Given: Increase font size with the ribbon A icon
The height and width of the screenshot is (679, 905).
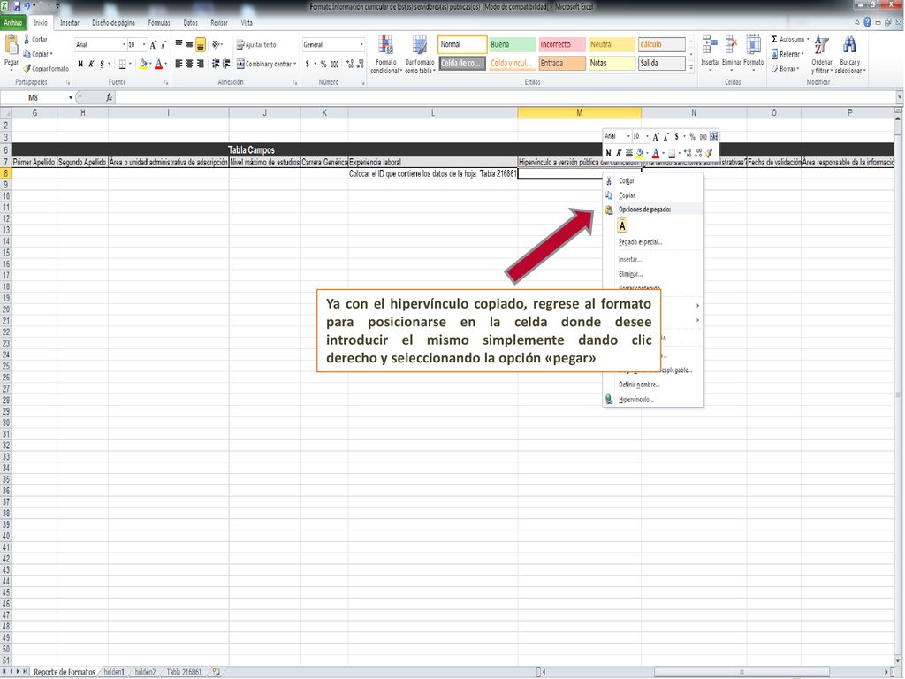Looking at the screenshot, I should pyautogui.click(x=153, y=45).
